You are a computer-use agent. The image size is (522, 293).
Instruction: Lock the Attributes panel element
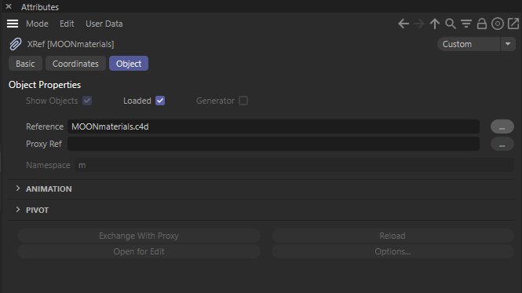pos(482,24)
